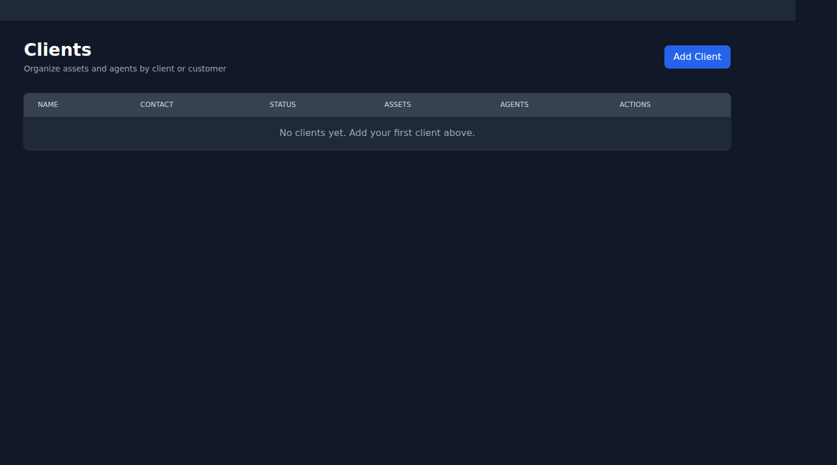Sort the client list by status

click(x=282, y=105)
